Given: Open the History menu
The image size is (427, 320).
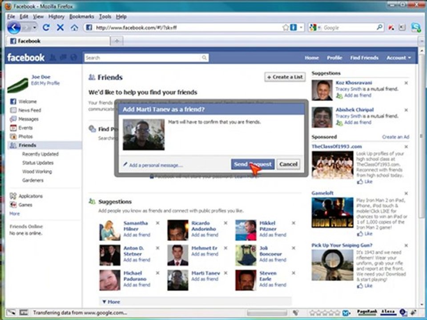Looking at the screenshot, I should coord(56,16).
